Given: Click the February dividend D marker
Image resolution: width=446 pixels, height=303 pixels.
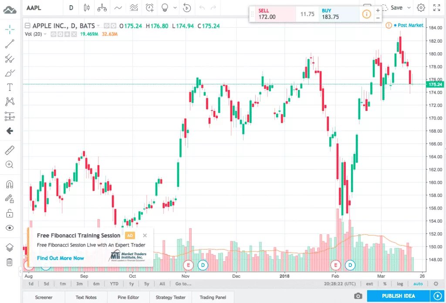Looking at the screenshot, I should 350,265.
